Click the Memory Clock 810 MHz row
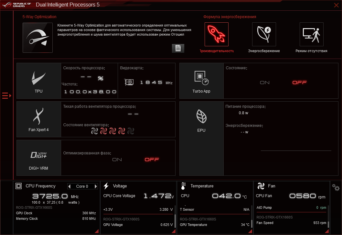 point(56,218)
